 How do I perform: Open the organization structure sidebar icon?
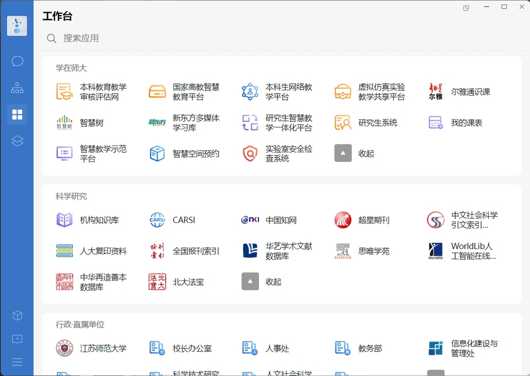point(17,88)
